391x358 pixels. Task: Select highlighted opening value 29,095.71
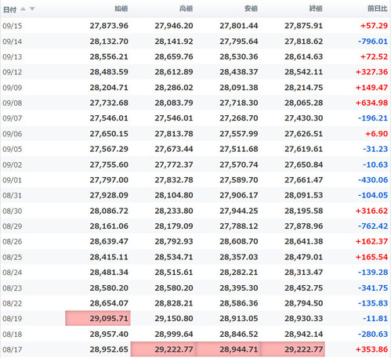98,318
